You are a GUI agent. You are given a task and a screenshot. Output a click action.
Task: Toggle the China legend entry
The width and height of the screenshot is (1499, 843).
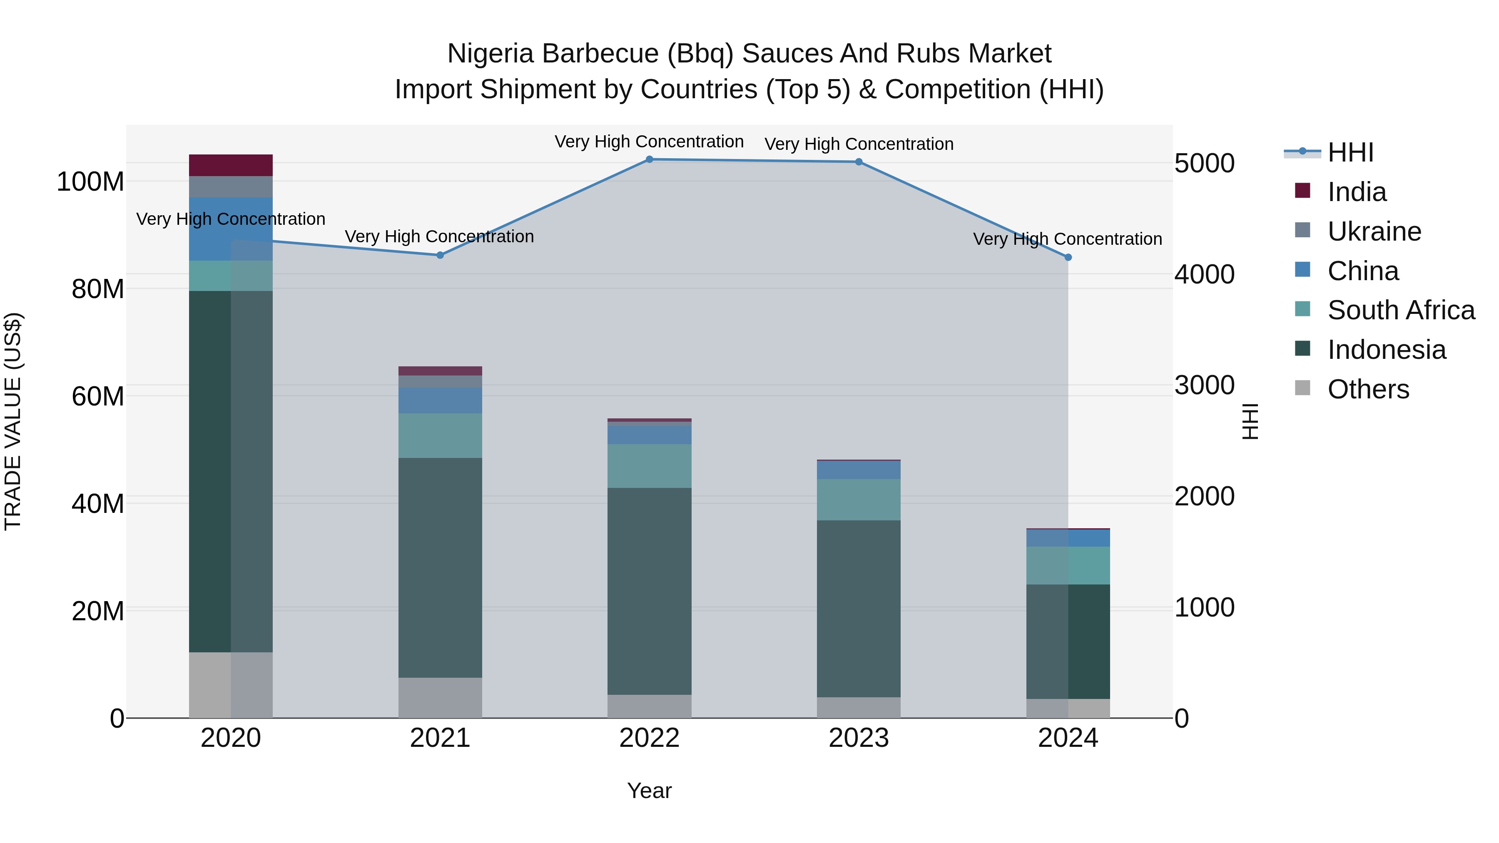click(1347, 271)
